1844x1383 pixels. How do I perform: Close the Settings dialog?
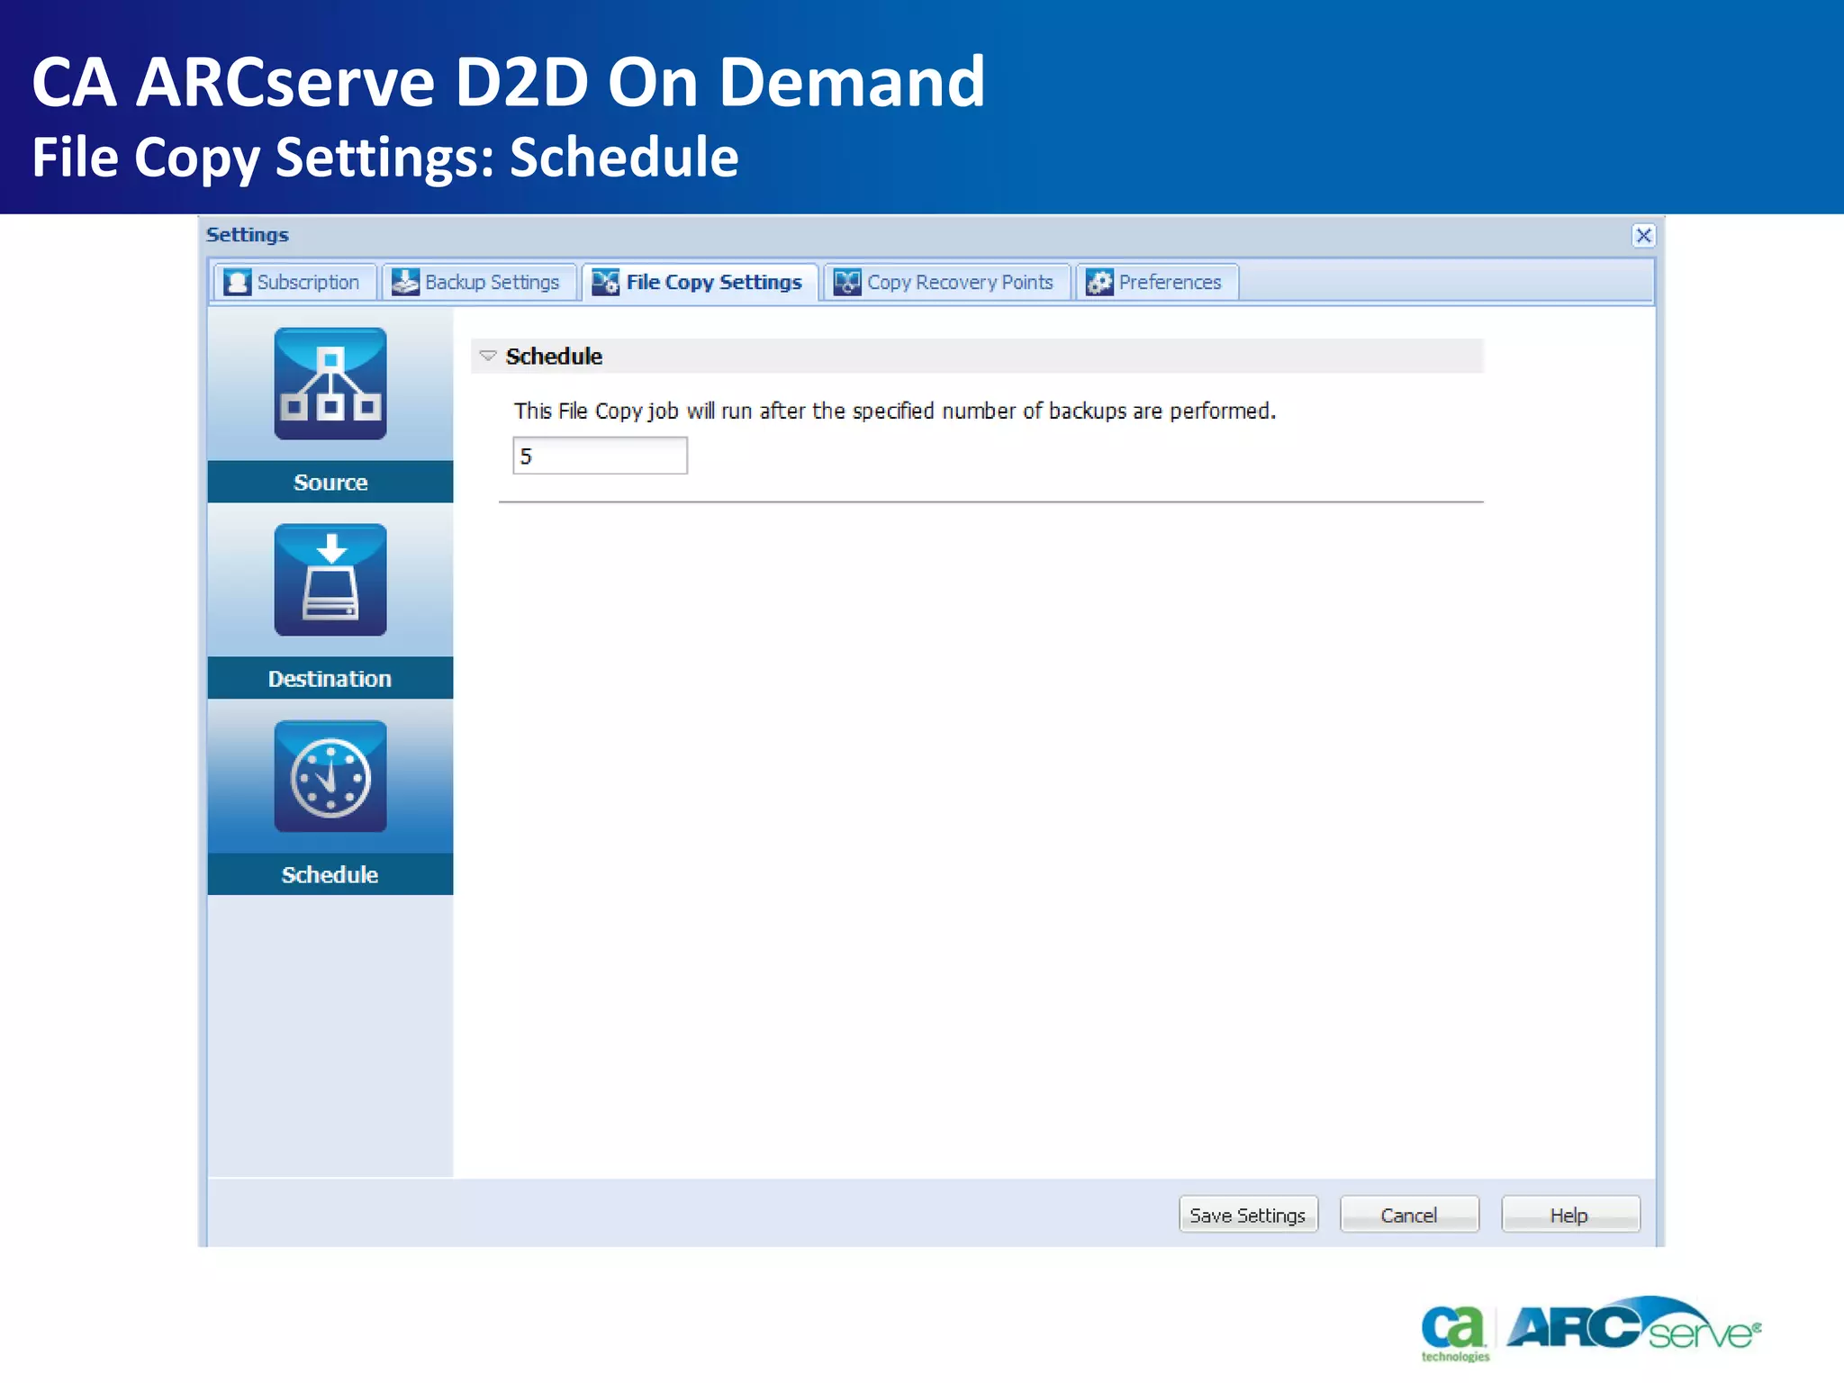point(1643,235)
